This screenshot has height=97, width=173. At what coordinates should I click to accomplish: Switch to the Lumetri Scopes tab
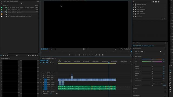[x=5, y=58]
